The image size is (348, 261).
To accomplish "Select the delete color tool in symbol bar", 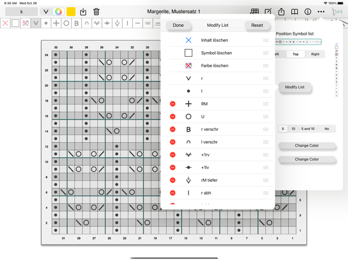I will [25, 23].
